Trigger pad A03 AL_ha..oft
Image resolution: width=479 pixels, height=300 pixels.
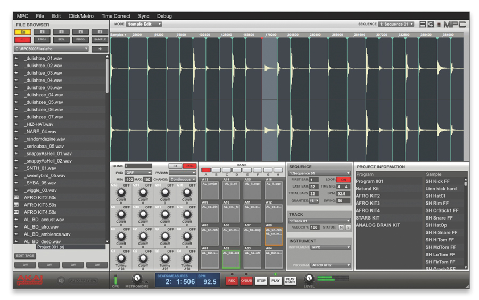(x=252, y=259)
